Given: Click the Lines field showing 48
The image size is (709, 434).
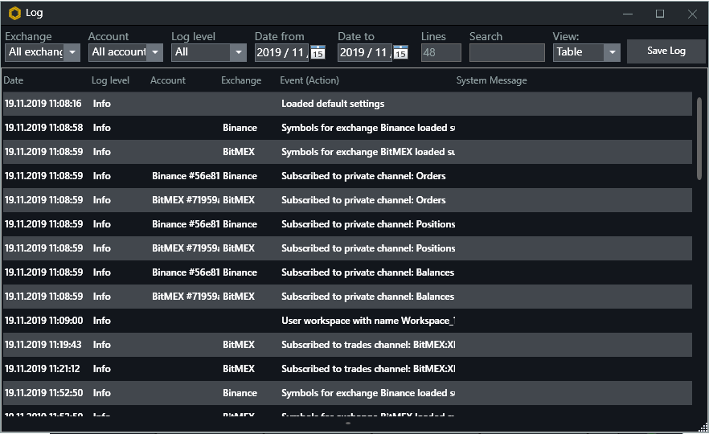Looking at the screenshot, I should point(441,52).
